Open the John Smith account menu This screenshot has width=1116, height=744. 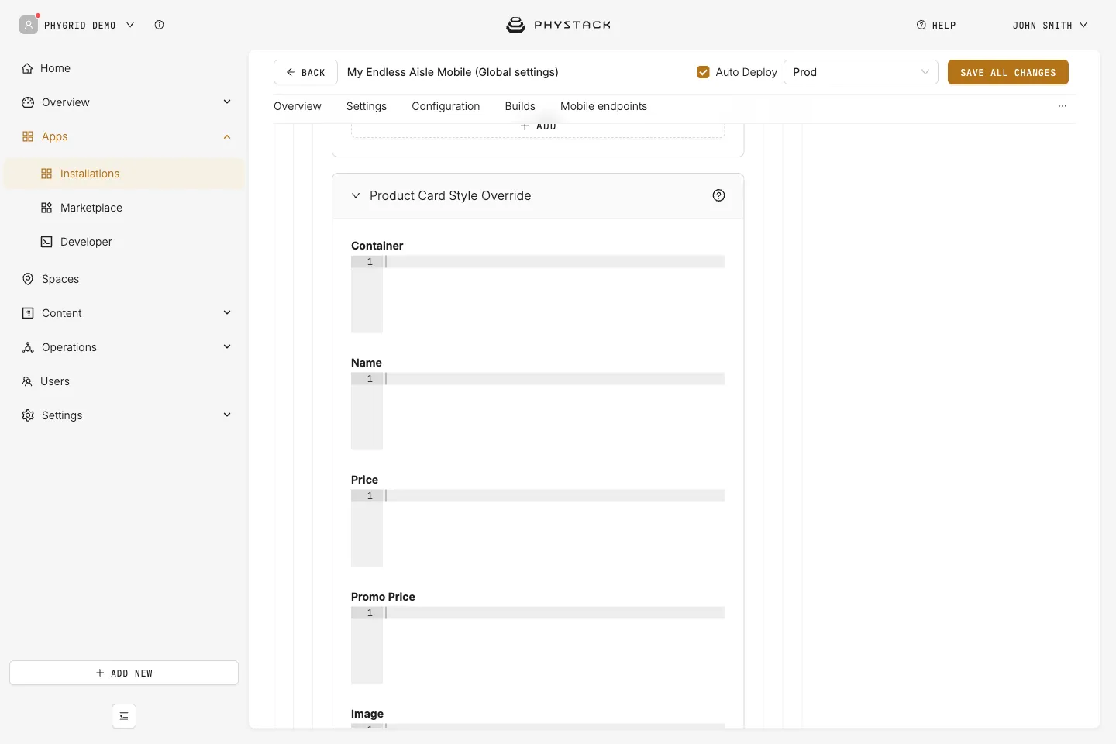point(1050,25)
